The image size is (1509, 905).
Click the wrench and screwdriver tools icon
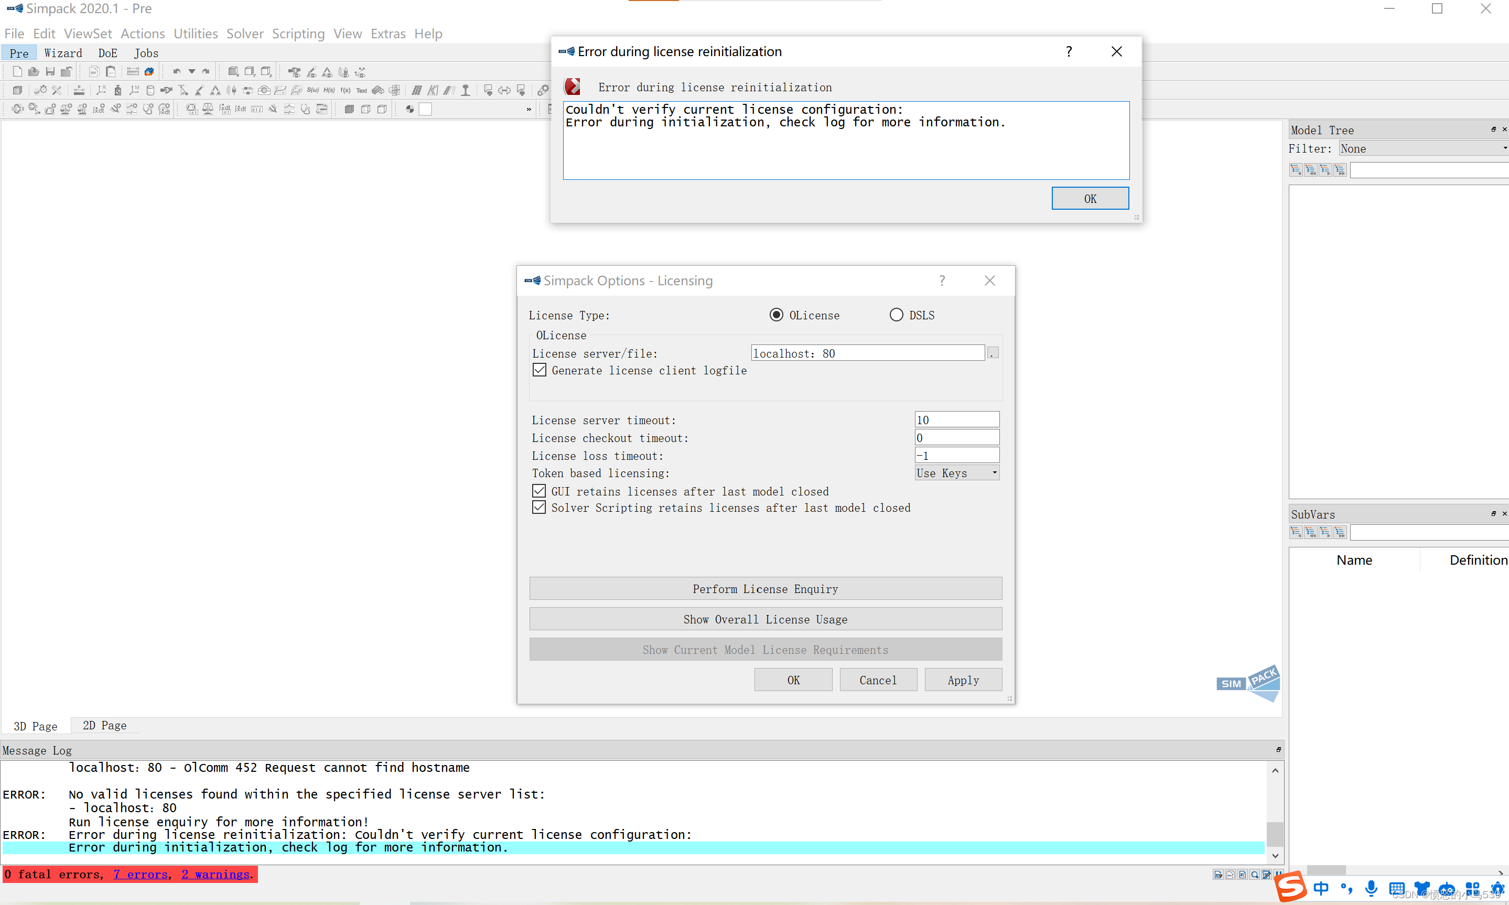coord(57,90)
